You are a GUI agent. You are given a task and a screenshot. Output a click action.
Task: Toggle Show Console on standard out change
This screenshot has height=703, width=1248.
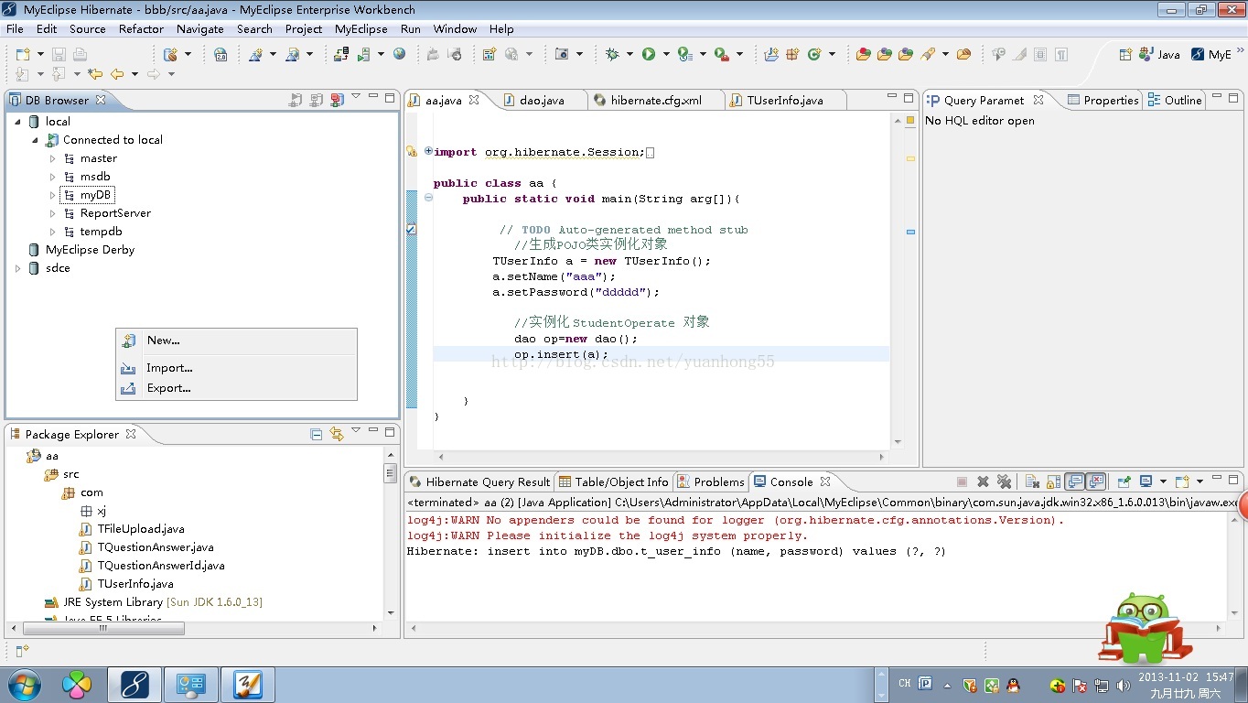click(1075, 481)
